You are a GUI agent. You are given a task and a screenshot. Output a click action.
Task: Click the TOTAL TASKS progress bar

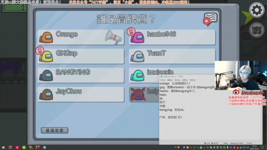click(15, 8)
